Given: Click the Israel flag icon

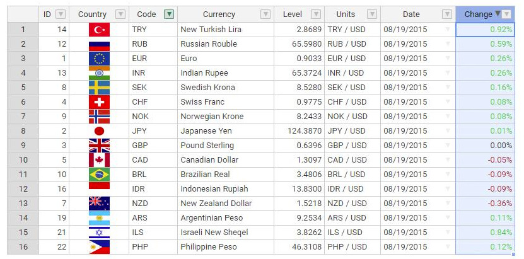Looking at the screenshot, I should [99, 233].
